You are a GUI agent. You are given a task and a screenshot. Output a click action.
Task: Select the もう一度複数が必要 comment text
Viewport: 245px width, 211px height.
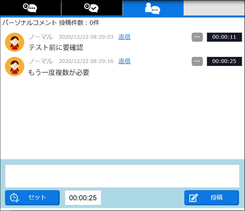click(59, 73)
